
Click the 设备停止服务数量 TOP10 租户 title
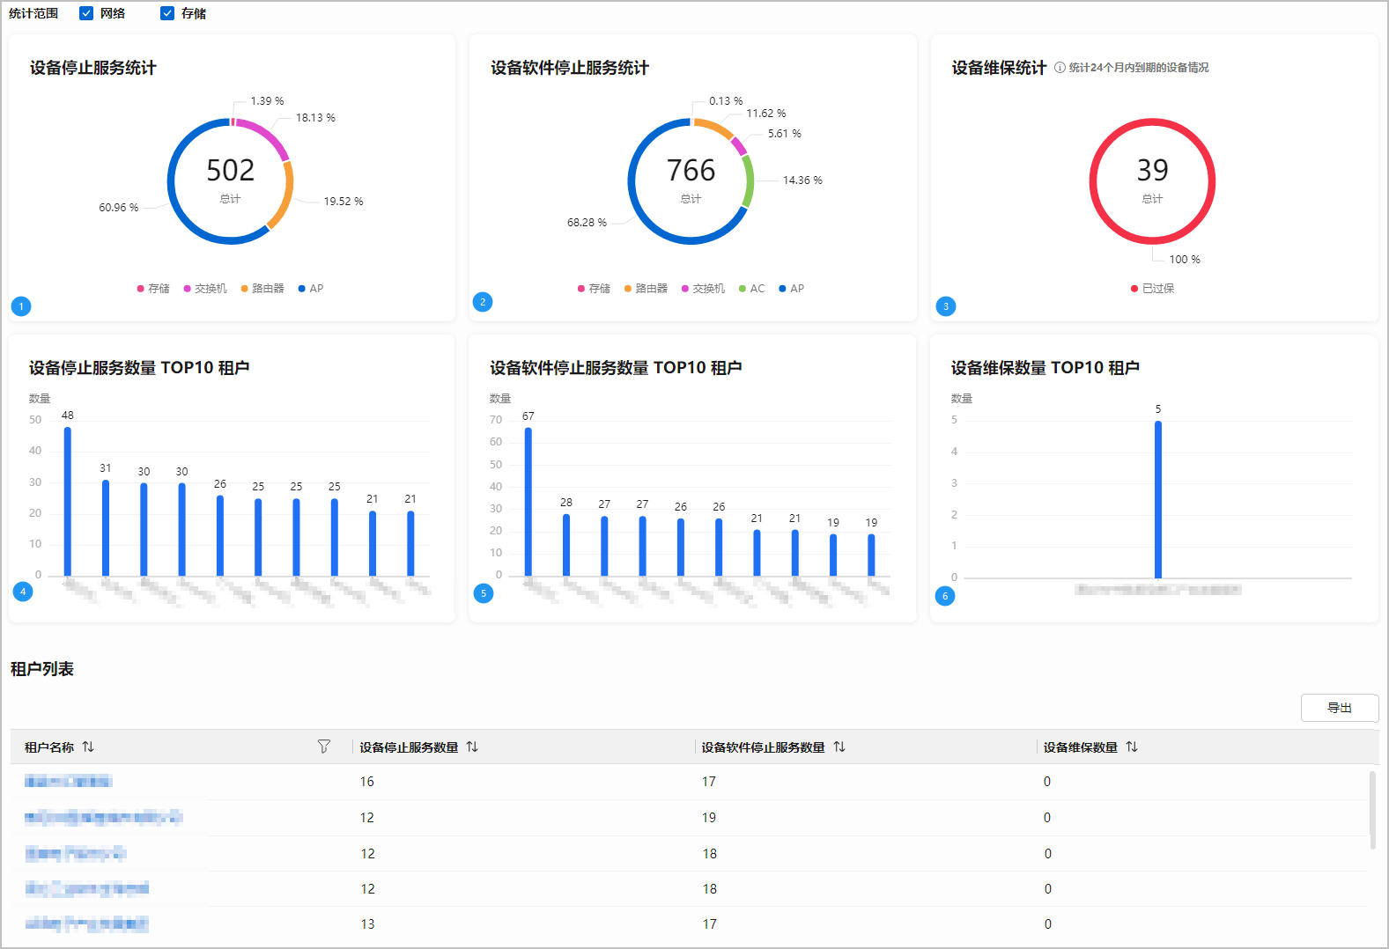point(139,368)
